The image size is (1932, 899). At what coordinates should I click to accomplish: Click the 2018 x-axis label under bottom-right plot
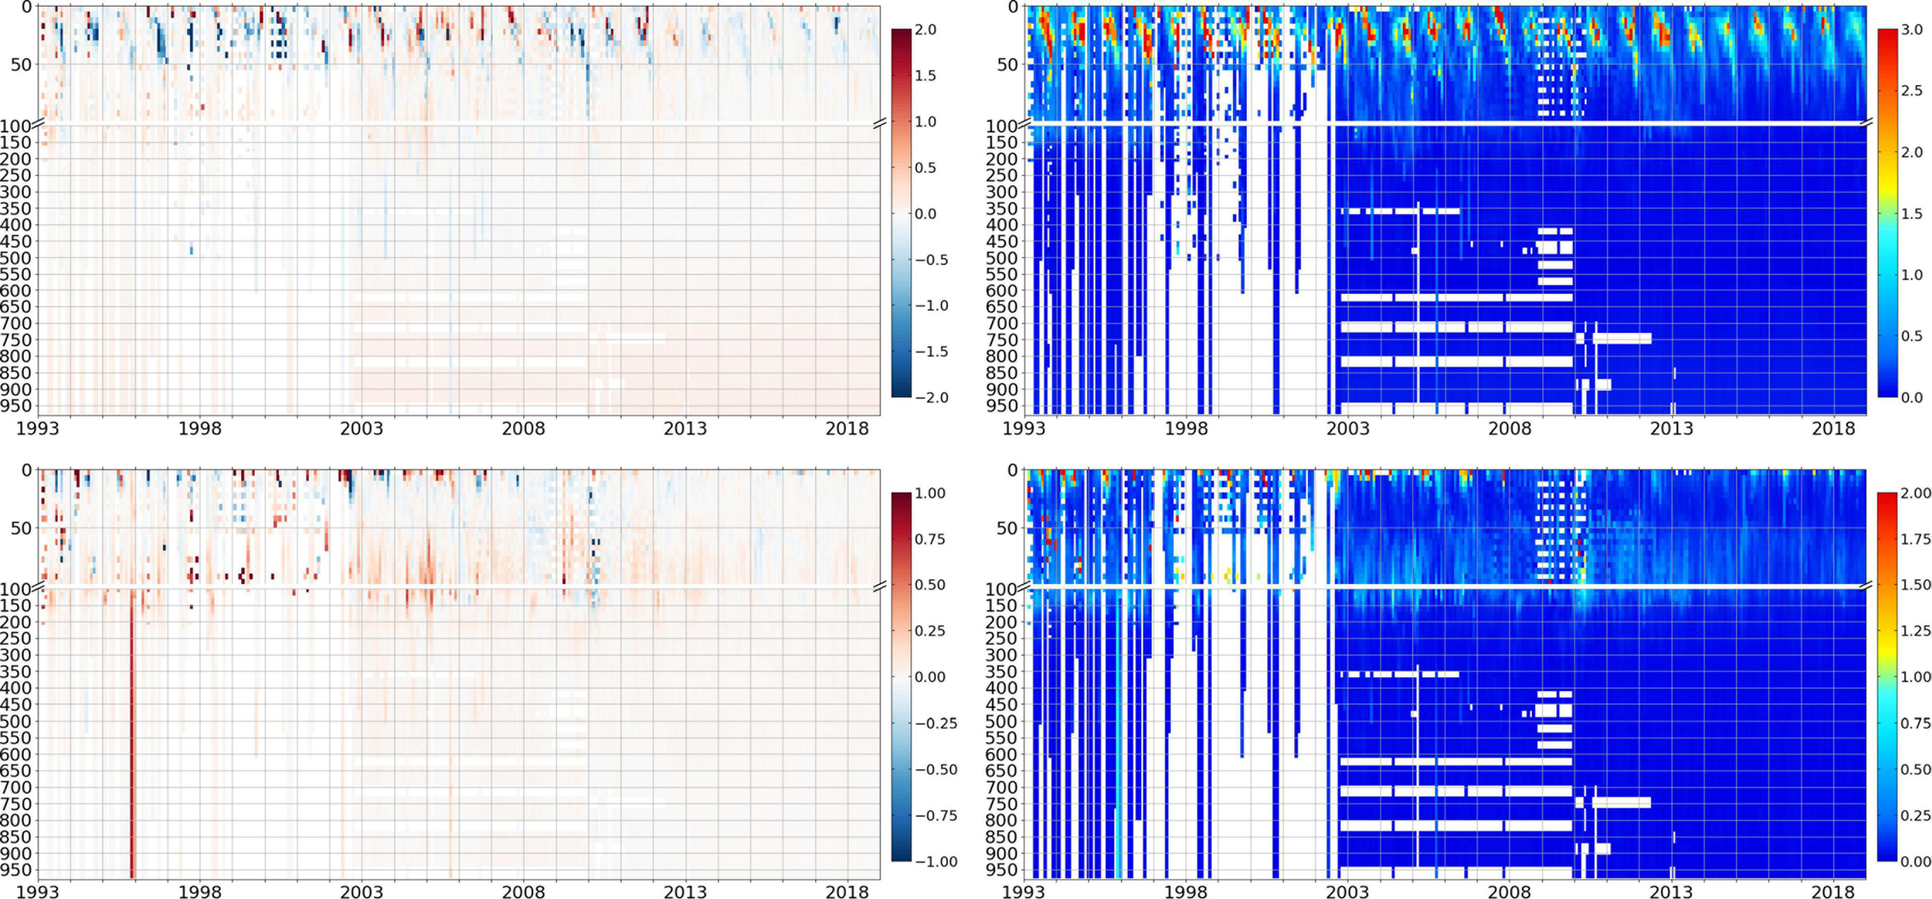pyautogui.click(x=1833, y=892)
